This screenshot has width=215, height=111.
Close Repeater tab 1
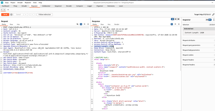tap(4, 10)
